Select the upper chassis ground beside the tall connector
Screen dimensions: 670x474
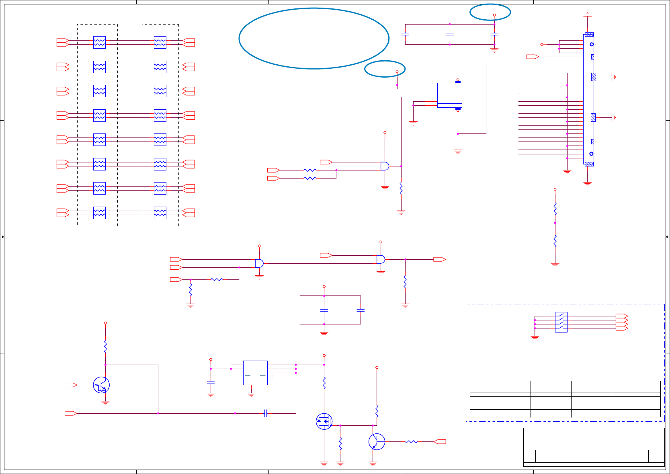(613, 77)
